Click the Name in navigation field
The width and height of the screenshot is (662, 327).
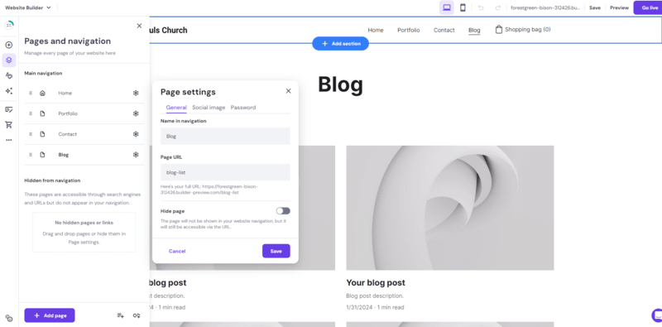(x=225, y=136)
